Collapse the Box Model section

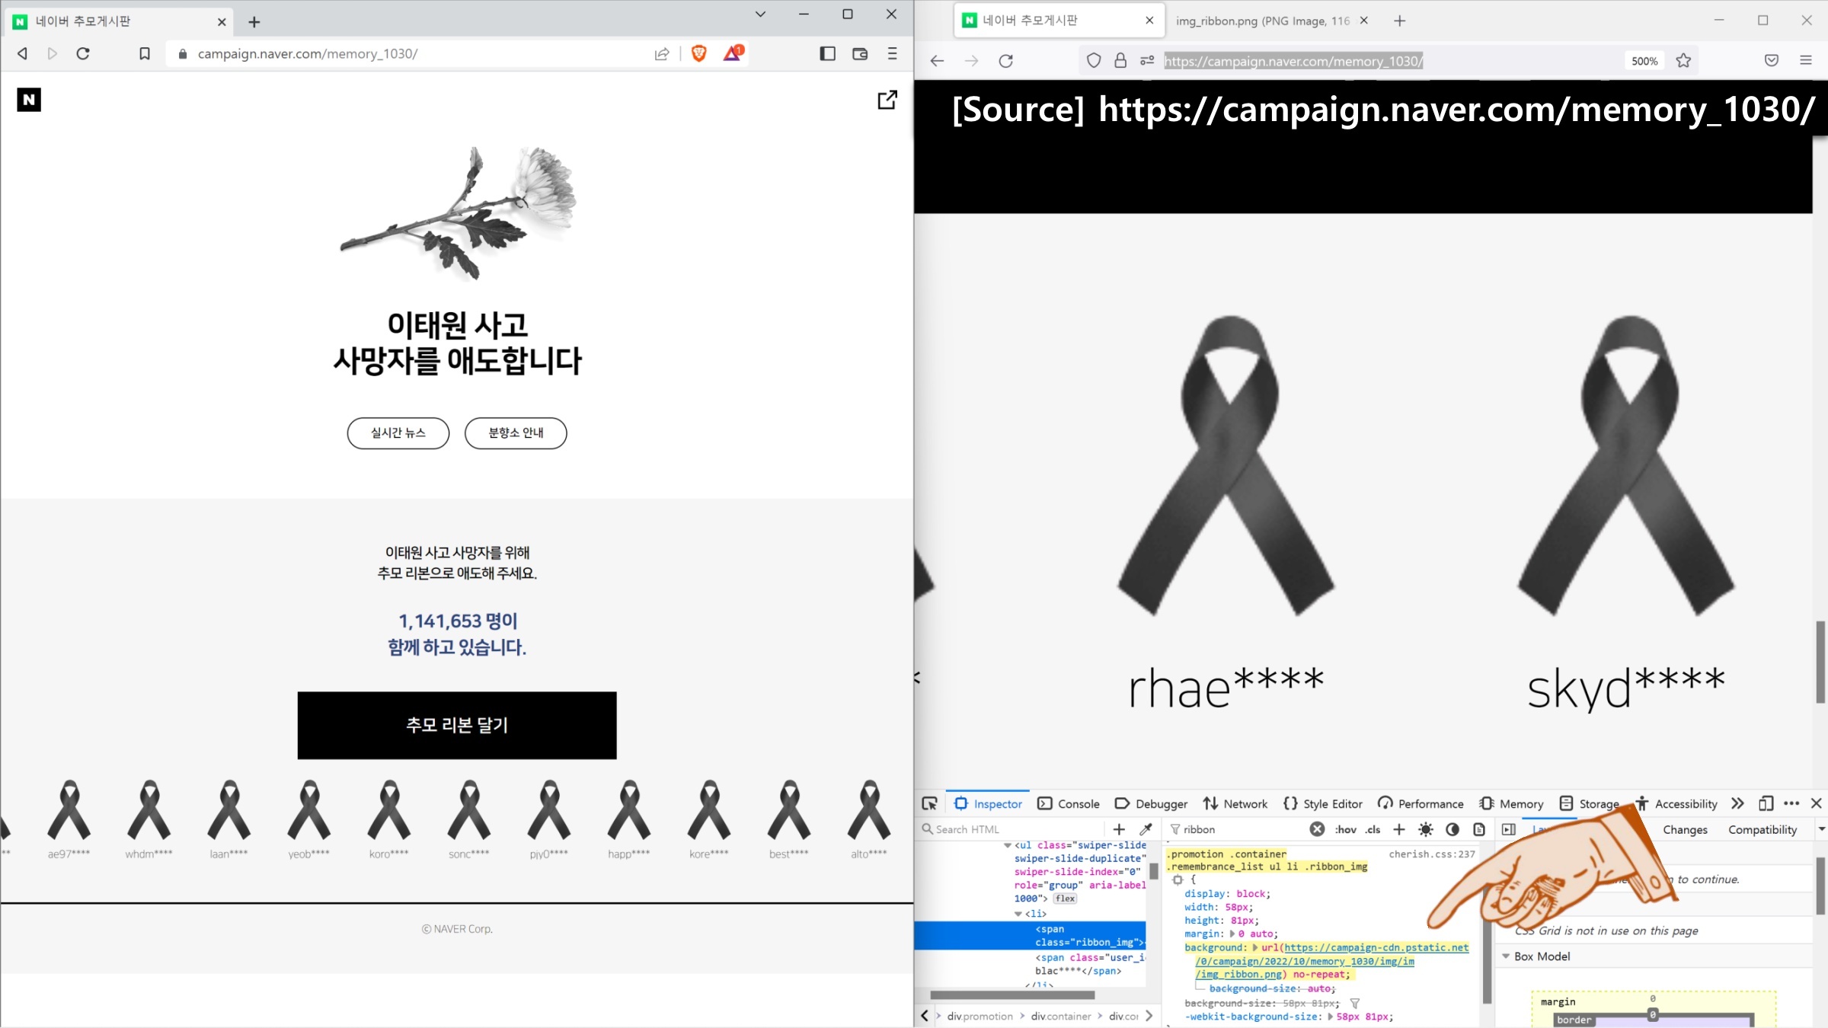pos(1506,956)
